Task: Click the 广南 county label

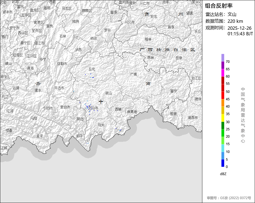Action: pyautogui.click(x=134, y=74)
